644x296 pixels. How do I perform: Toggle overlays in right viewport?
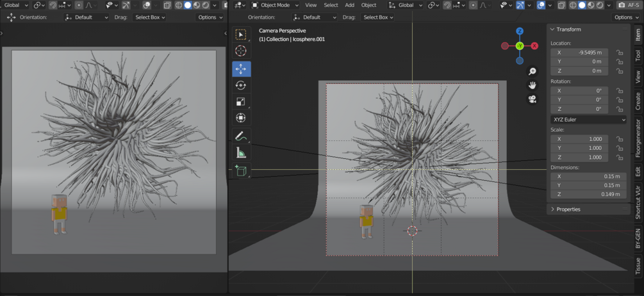tap(541, 5)
